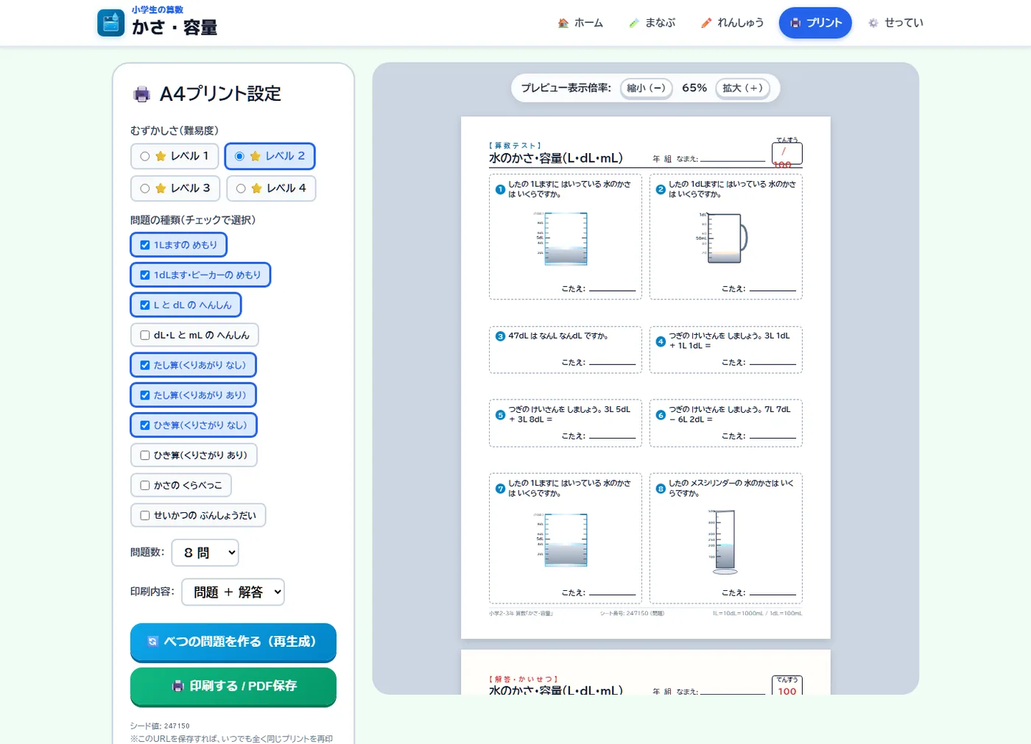Click the pen icon beside れんしゅう
Image resolution: width=1031 pixels, height=744 pixels.
coord(706,23)
